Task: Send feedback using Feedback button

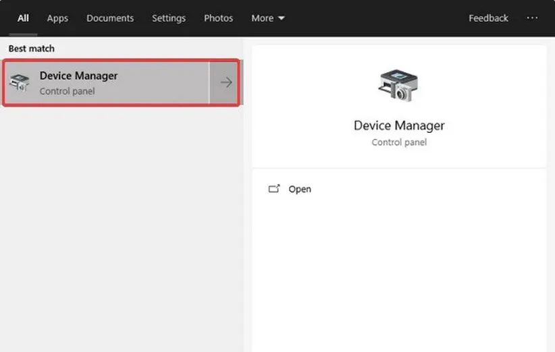Action: click(x=488, y=18)
